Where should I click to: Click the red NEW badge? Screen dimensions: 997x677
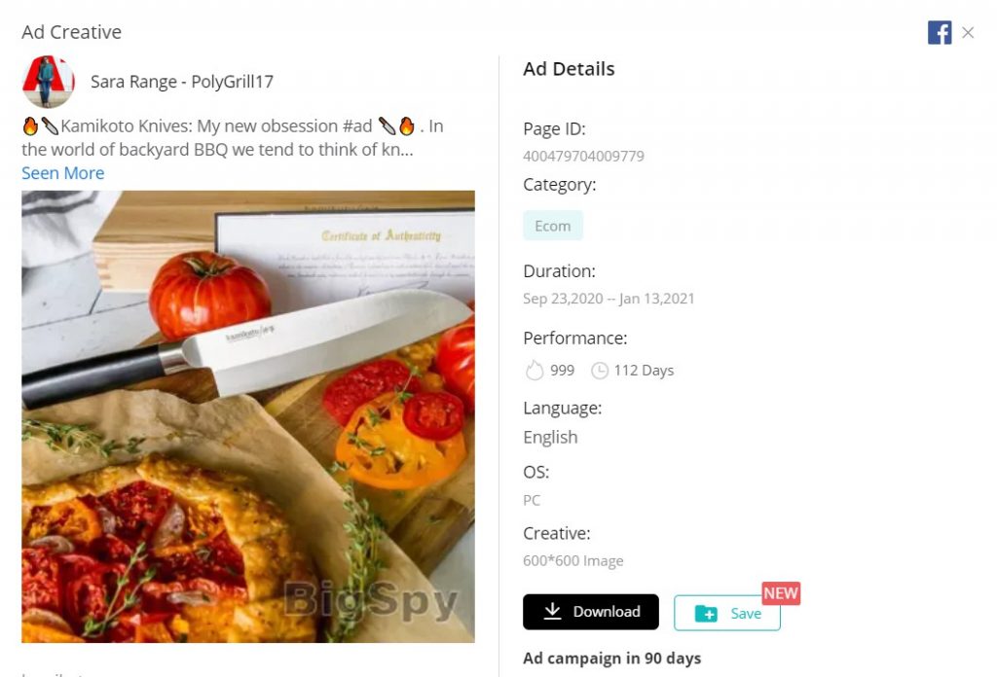click(781, 593)
